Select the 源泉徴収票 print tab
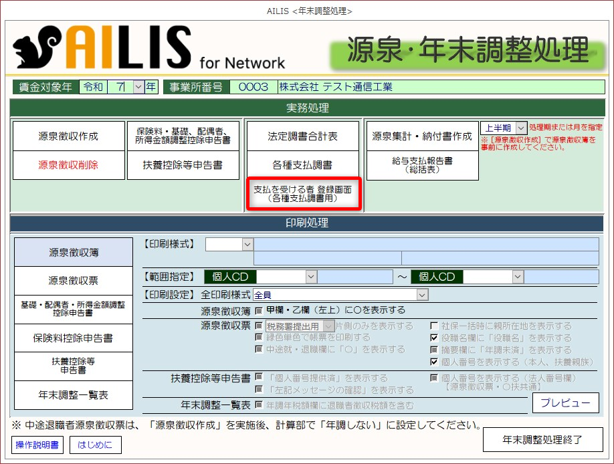The height and width of the screenshot is (464, 614). (x=74, y=281)
